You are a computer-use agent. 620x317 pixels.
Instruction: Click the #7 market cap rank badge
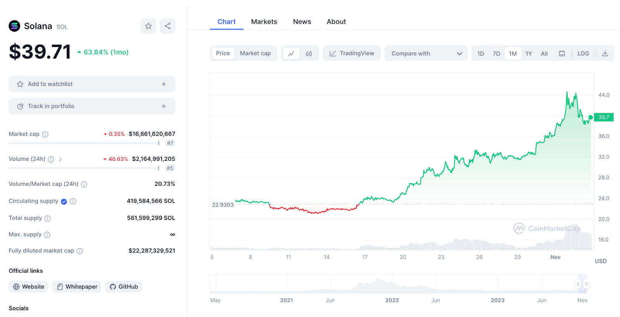pyautogui.click(x=170, y=143)
